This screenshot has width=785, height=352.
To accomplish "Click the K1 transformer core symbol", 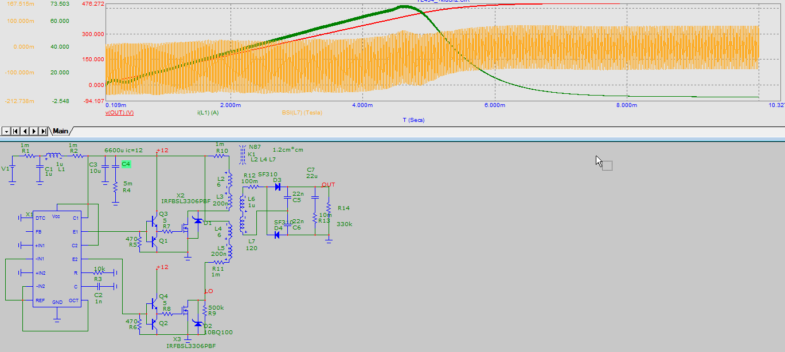I will (x=241, y=154).
